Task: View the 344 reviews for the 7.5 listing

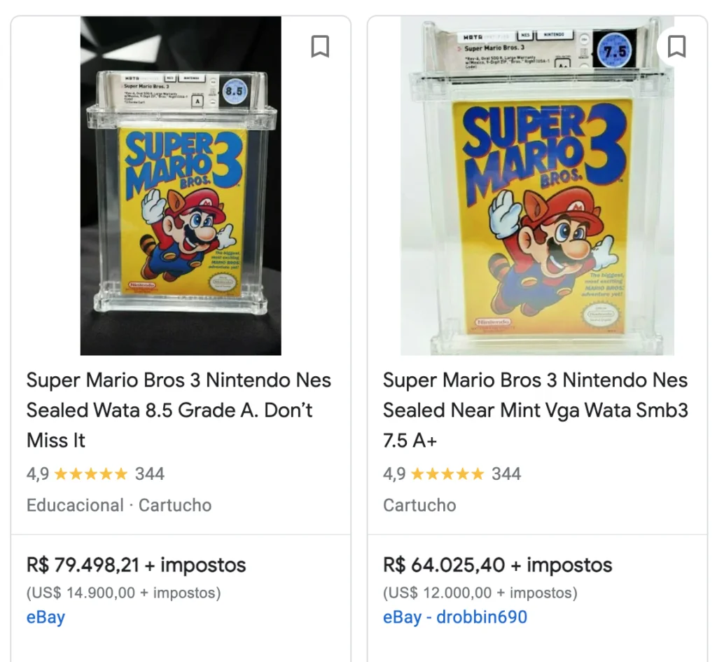Action: [x=506, y=474]
